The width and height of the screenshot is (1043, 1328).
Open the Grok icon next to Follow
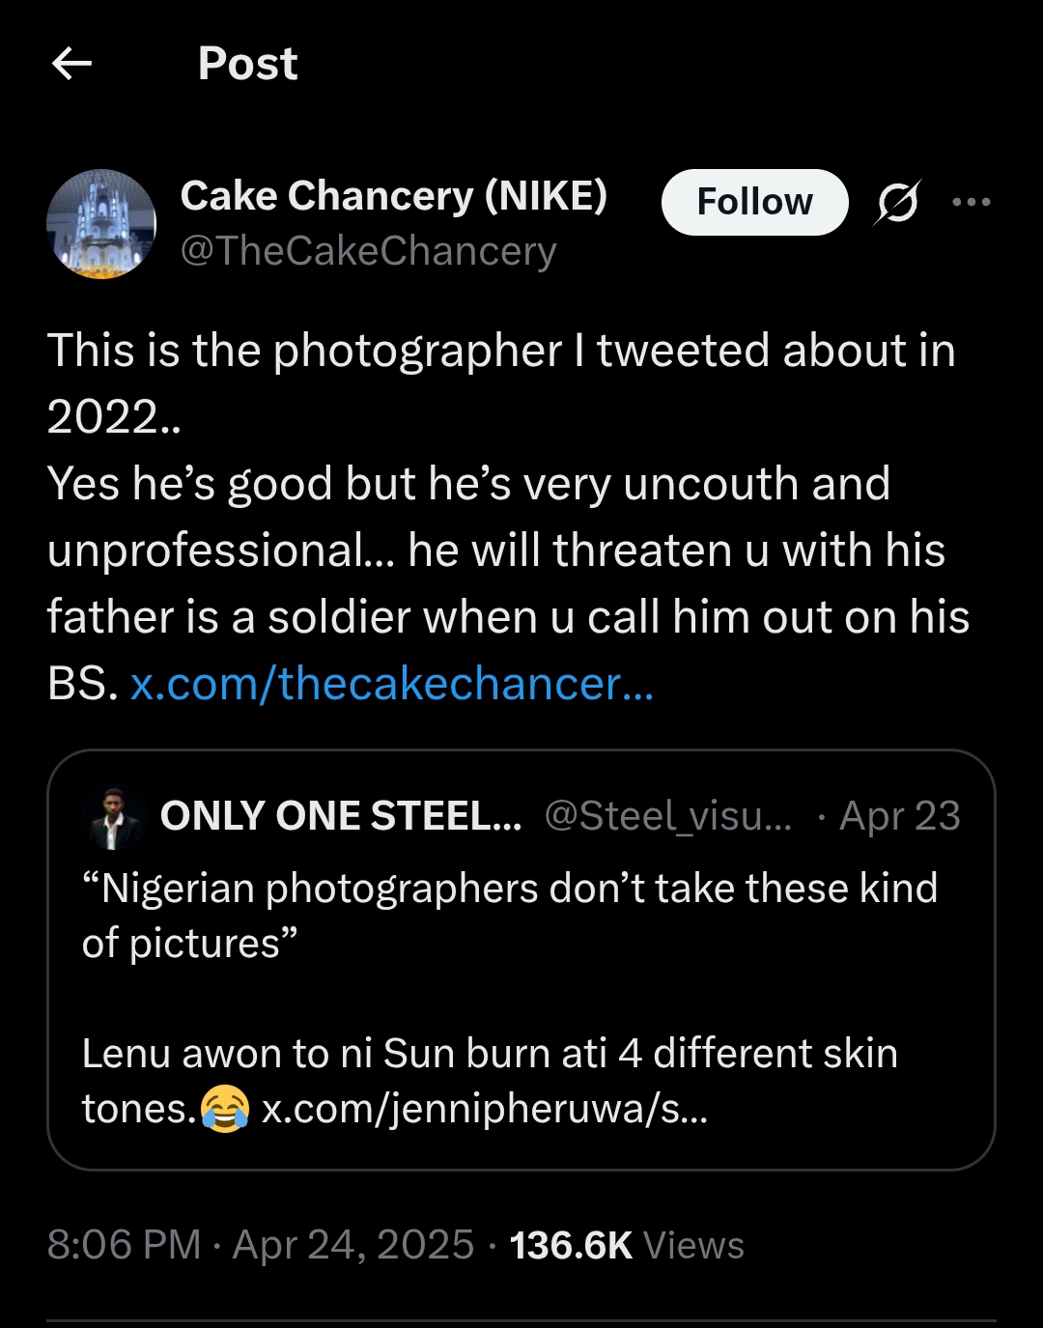[897, 203]
